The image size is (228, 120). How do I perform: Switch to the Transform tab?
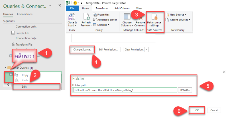click(101, 9)
